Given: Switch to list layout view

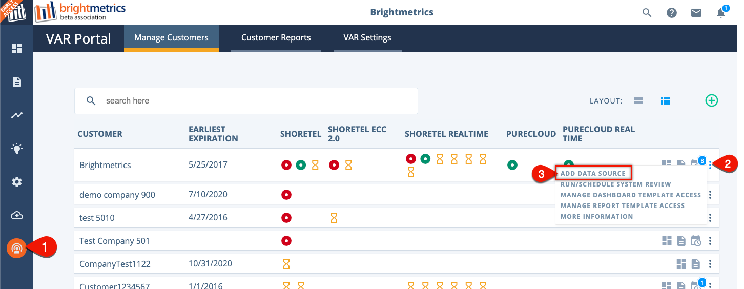Looking at the screenshot, I should click(666, 101).
